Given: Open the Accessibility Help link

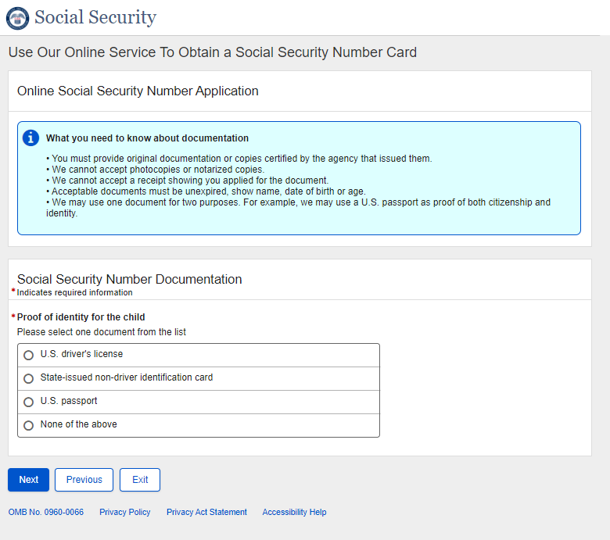Looking at the screenshot, I should [294, 513].
